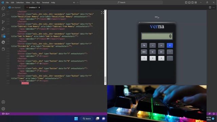Toggle the secondary side bar layout icon

pos(193,2)
